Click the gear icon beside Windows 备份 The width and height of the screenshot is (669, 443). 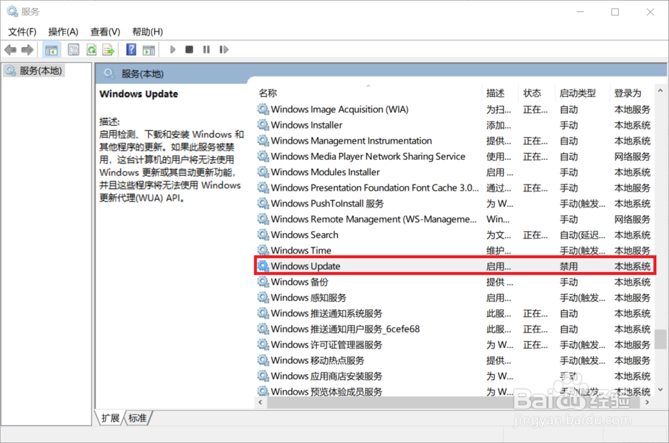pyautogui.click(x=263, y=281)
